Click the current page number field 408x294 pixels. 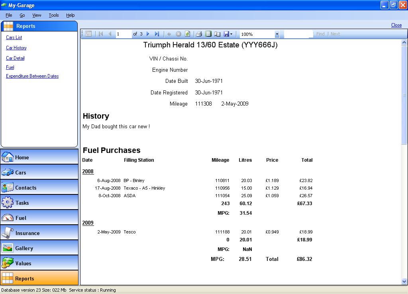(123, 34)
